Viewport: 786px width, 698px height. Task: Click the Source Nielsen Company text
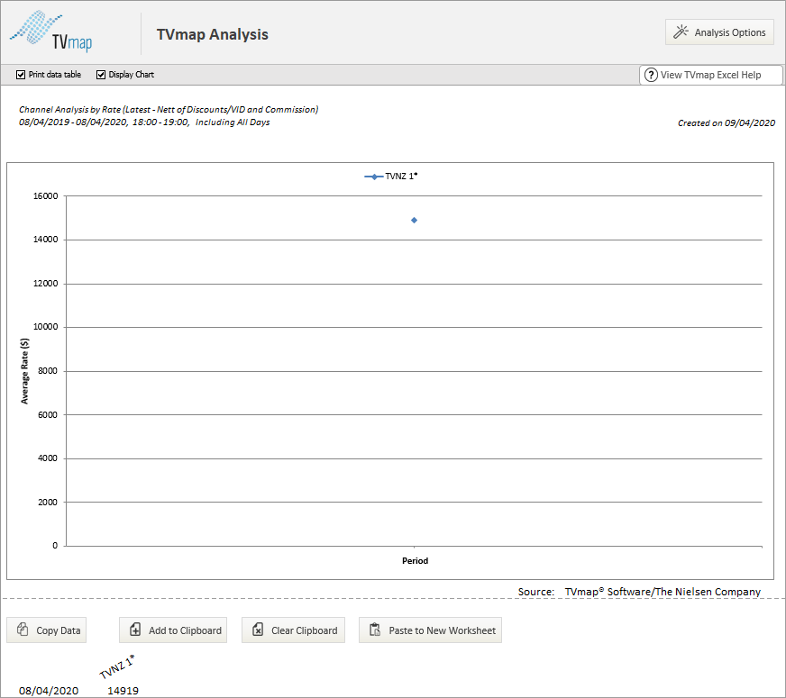[x=639, y=592]
